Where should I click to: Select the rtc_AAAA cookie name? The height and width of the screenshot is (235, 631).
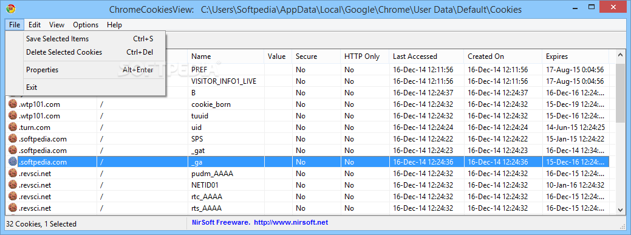[207, 197]
